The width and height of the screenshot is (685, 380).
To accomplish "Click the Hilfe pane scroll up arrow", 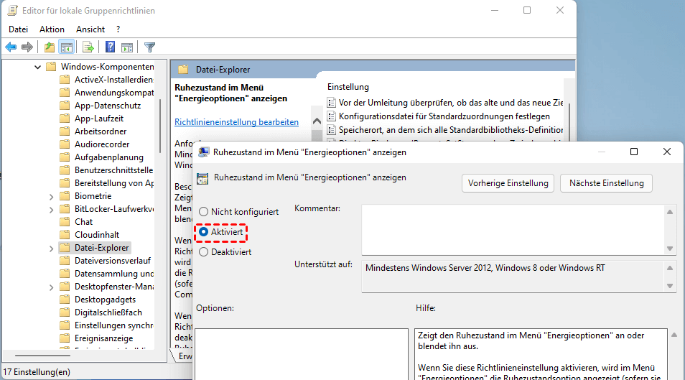I will (674, 335).
